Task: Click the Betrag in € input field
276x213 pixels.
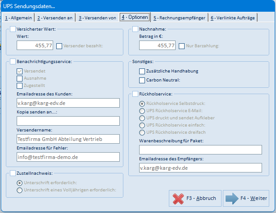Action: point(158,45)
